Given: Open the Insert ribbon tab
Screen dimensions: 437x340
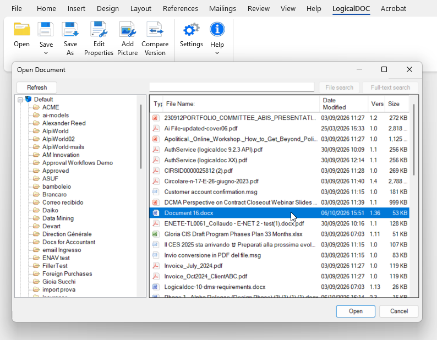Looking at the screenshot, I should 77,9.
